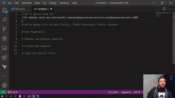Open the Help menu
This screenshot has height=98, width=175.
pos(74,3)
